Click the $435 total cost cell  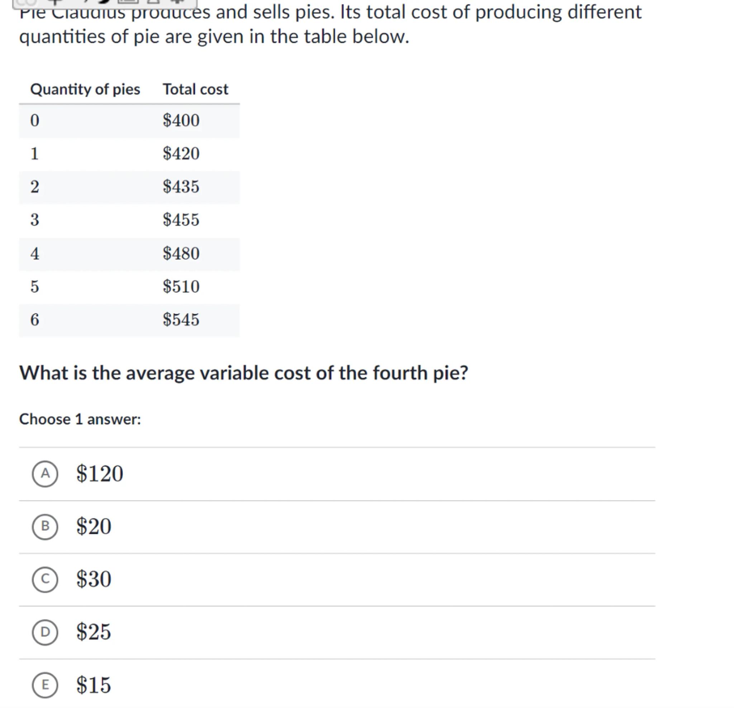click(181, 186)
